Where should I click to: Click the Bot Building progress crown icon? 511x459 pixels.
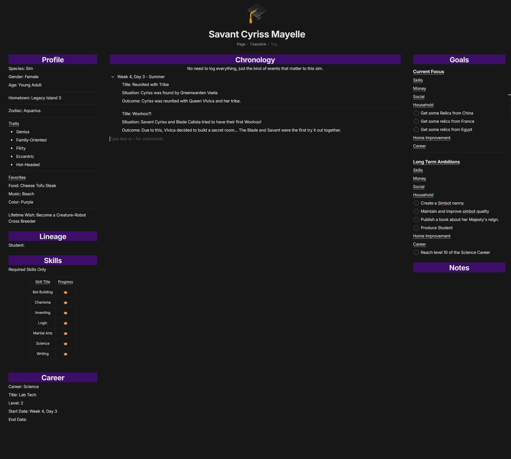(65, 292)
